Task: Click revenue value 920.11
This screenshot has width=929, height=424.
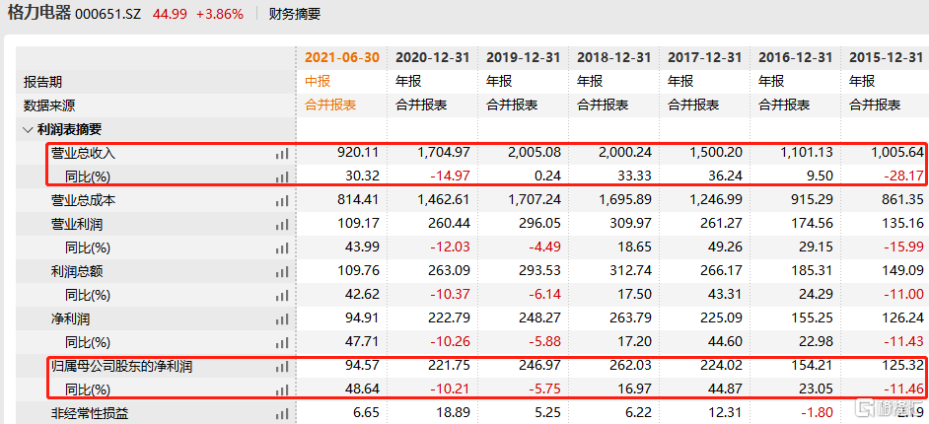Action: tap(357, 153)
